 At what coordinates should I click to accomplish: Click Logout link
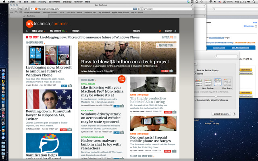[169, 31]
